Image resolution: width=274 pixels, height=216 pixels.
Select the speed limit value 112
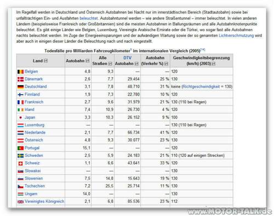pos(174,201)
